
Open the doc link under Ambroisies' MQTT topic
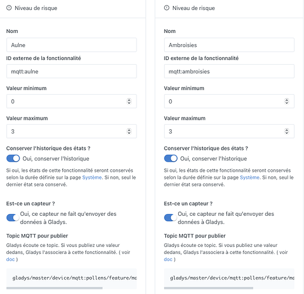[x=168, y=259]
